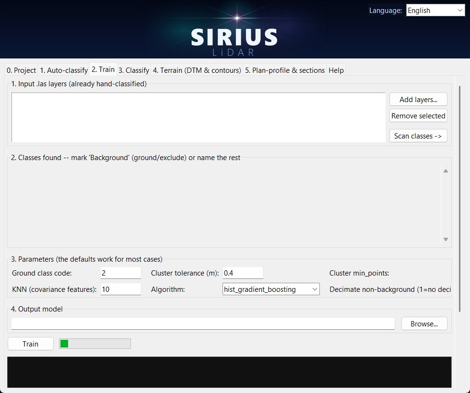Click the 'Ground class code:' label
This screenshot has height=393, width=470.
tap(42, 273)
